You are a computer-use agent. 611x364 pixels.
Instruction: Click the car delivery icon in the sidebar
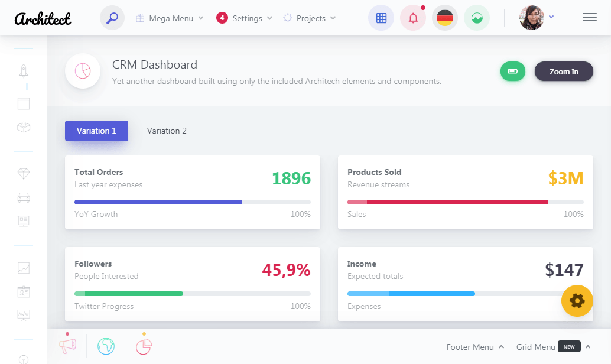23,197
